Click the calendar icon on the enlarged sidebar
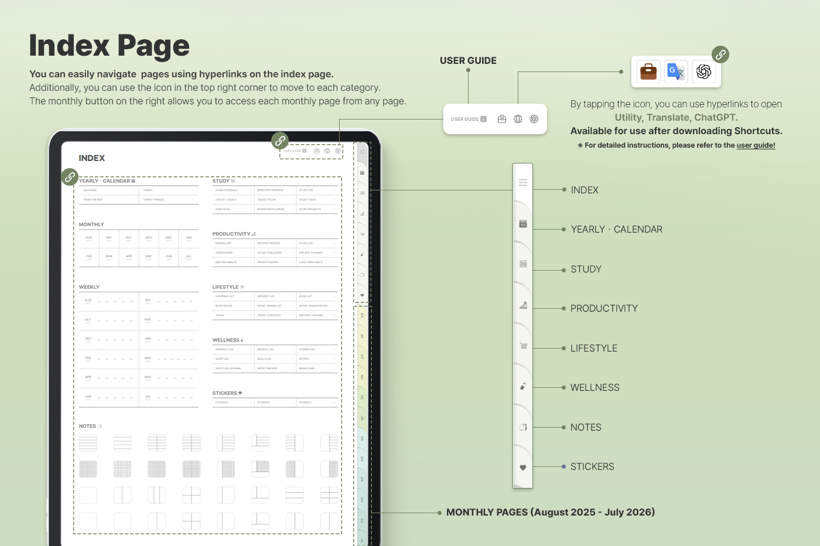This screenshot has width=820, height=546. click(x=523, y=224)
